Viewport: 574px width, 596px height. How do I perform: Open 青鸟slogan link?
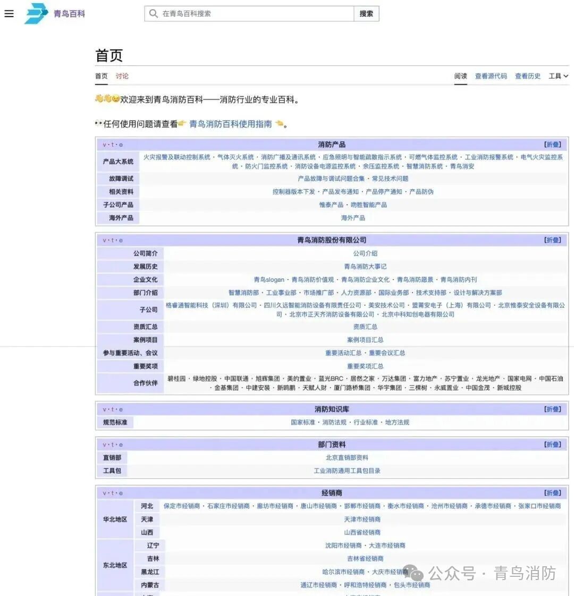coord(269,279)
